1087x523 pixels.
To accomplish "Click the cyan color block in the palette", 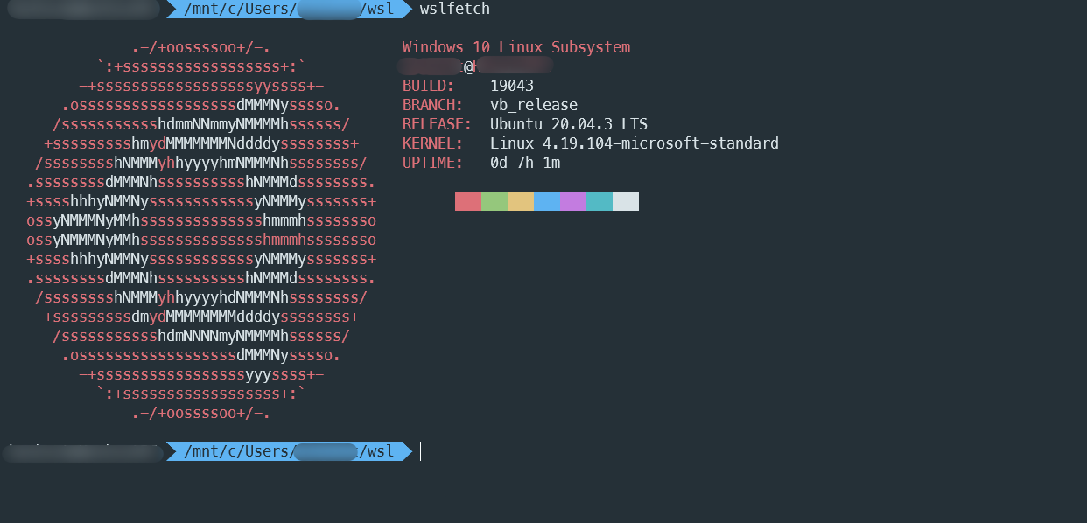I will pos(600,201).
